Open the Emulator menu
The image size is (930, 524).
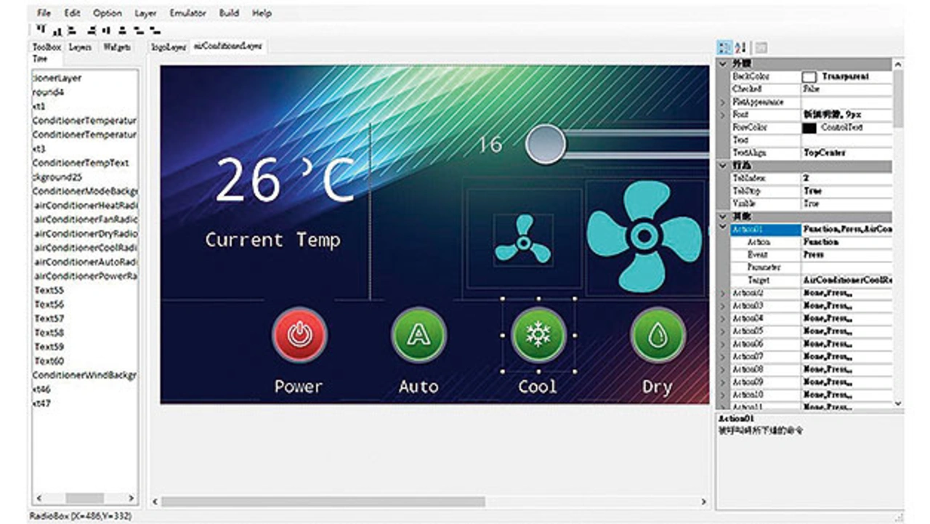tap(187, 13)
